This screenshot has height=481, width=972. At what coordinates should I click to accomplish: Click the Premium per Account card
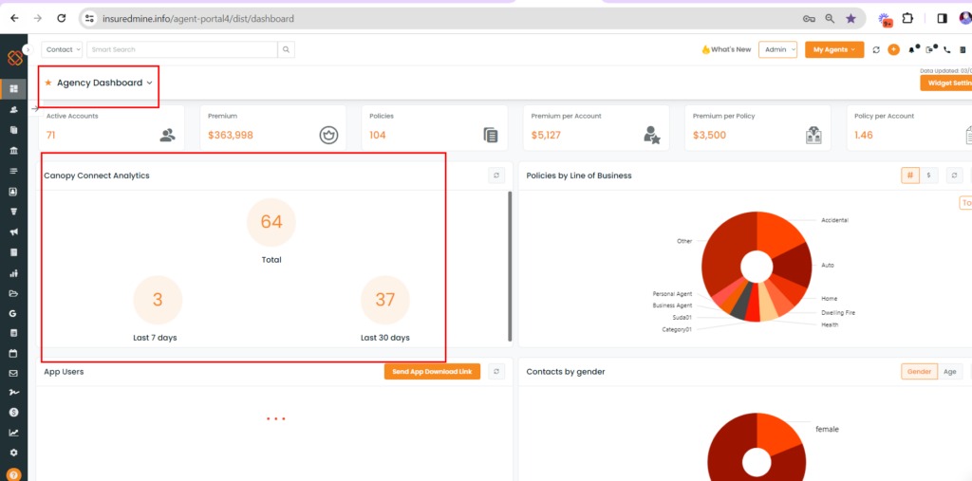point(596,128)
